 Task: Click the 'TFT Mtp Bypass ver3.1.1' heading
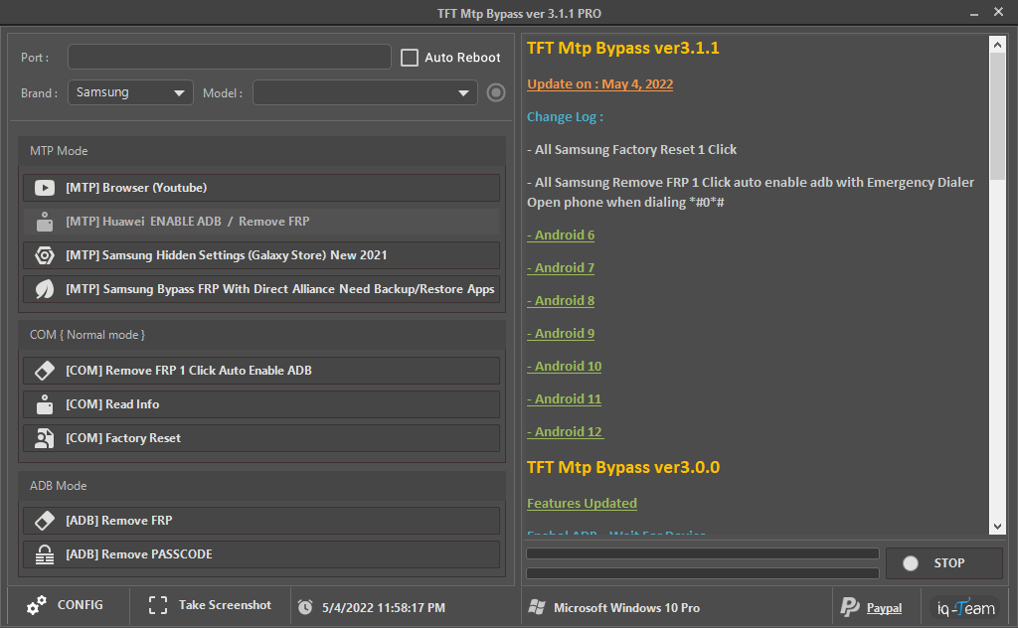[x=623, y=48]
